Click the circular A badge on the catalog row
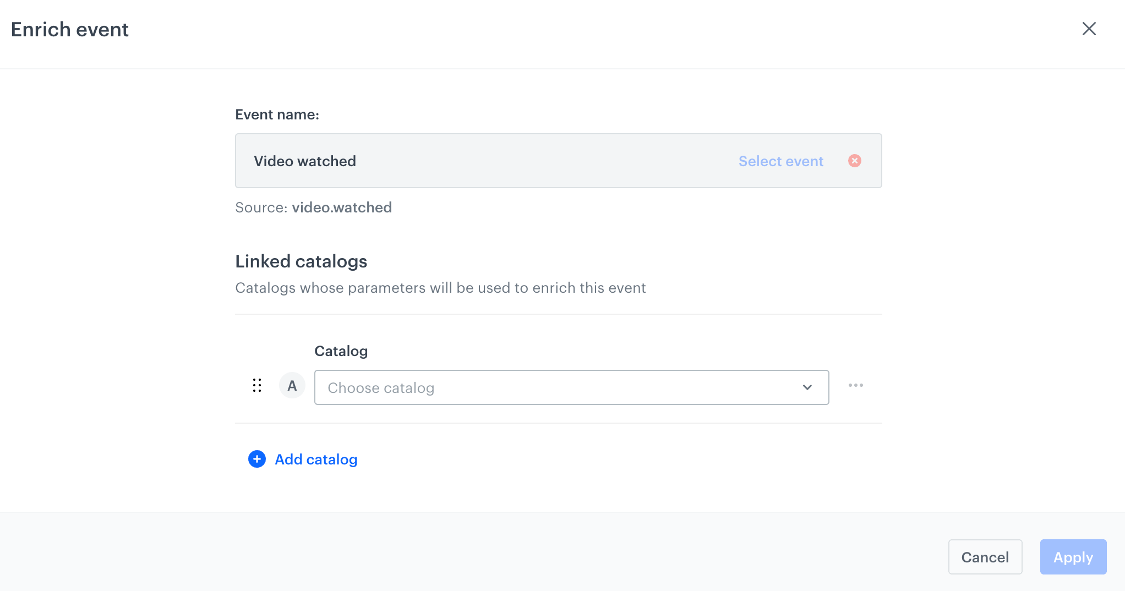The image size is (1125, 591). coord(292,385)
